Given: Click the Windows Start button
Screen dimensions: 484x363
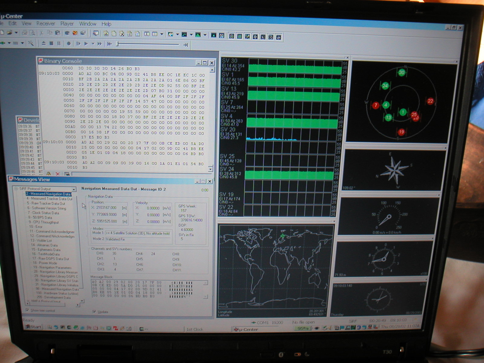Looking at the screenshot, I should tap(33, 327).
